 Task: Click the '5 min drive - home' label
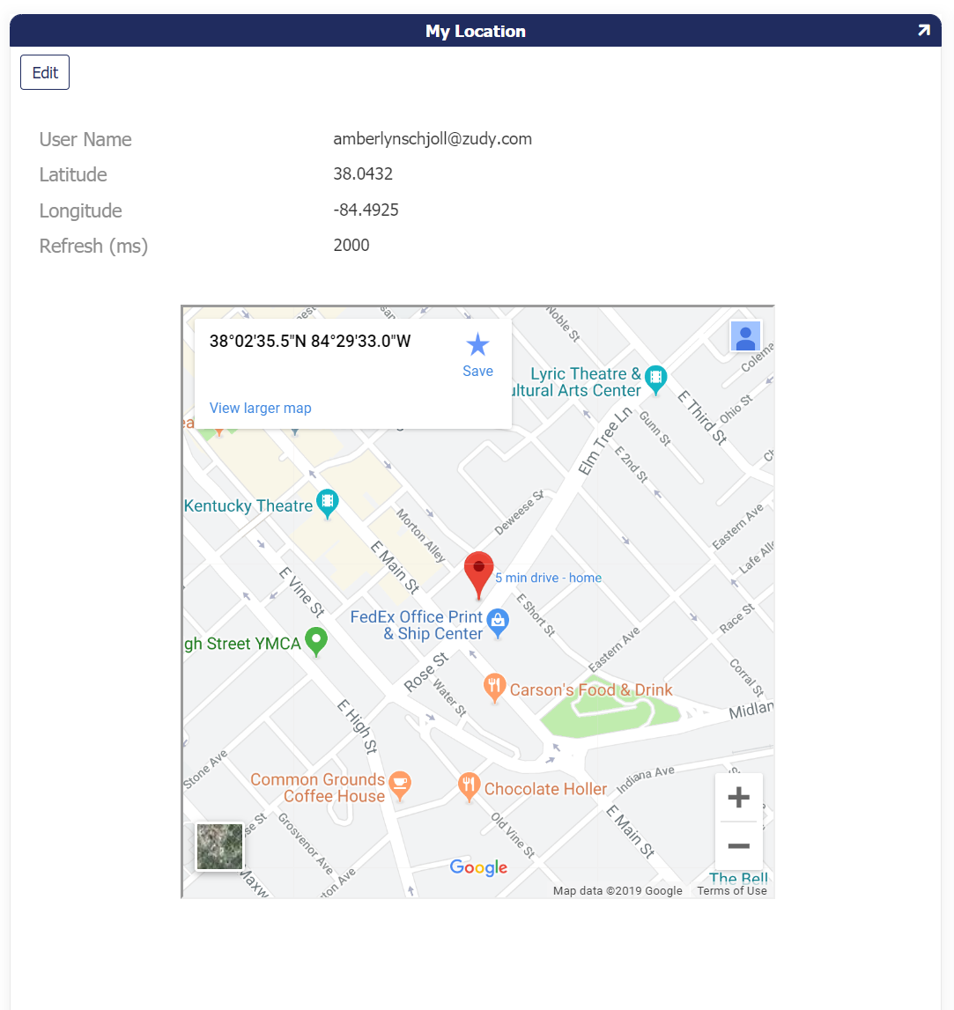548,578
